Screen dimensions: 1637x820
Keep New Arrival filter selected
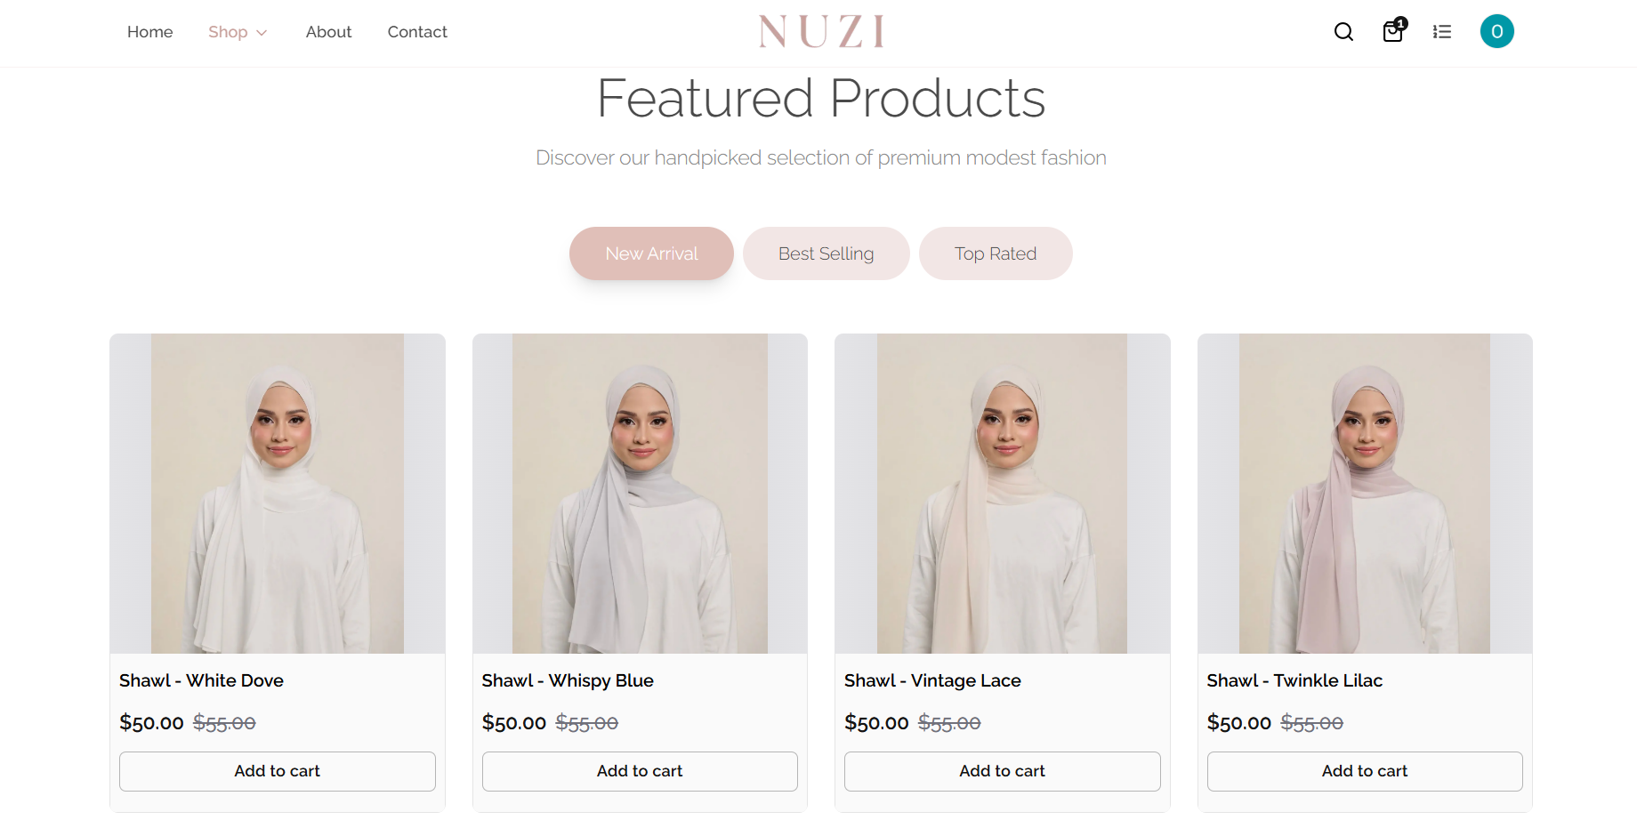[x=651, y=253]
